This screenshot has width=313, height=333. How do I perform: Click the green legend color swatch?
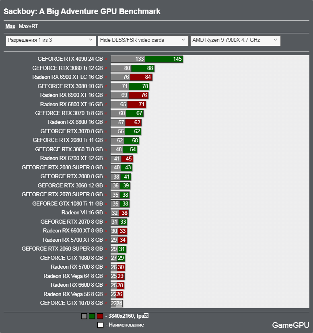(x=92, y=316)
